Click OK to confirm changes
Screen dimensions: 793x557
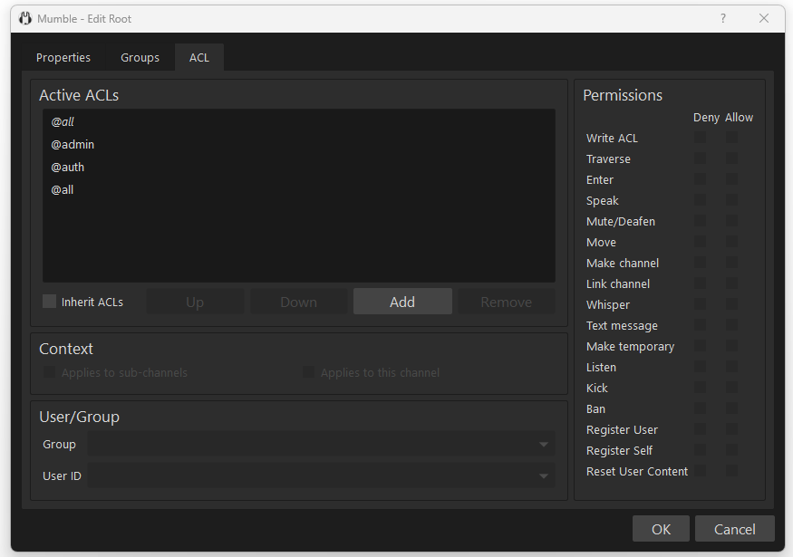pyautogui.click(x=661, y=529)
